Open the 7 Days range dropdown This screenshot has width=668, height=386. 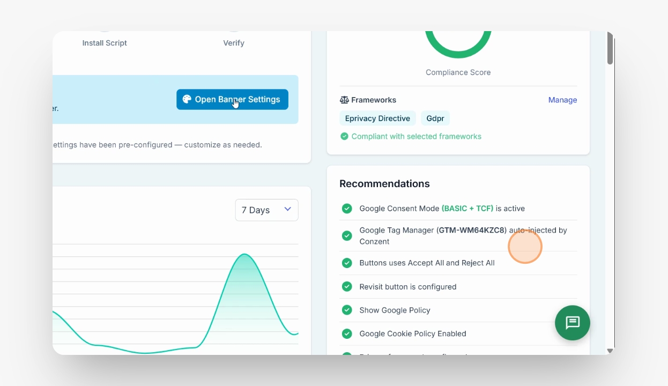[x=266, y=210]
